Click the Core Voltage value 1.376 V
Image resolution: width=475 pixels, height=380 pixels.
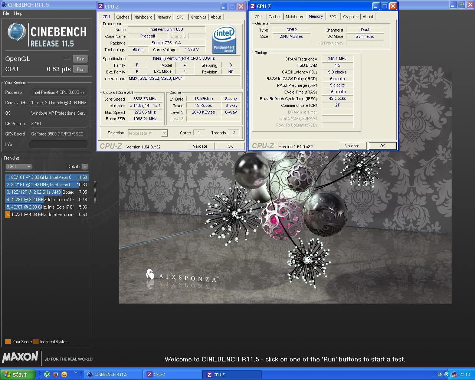[x=192, y=49]
